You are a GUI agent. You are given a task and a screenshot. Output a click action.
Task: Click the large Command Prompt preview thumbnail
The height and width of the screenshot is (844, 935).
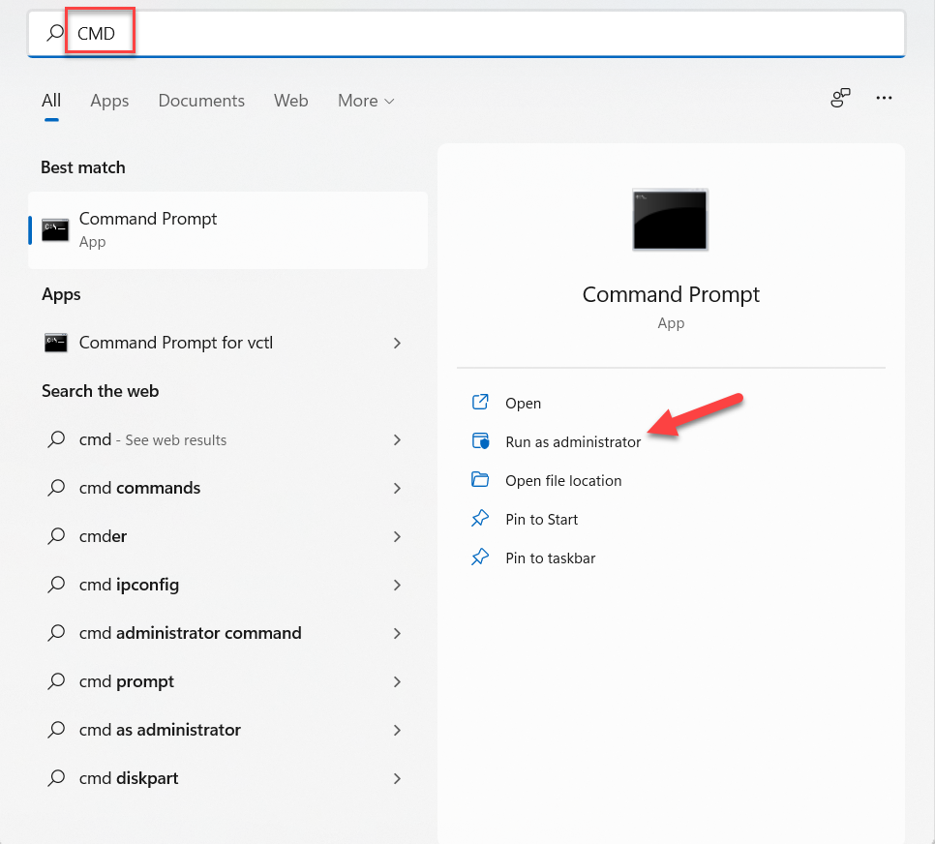click(x=670, y=220)
